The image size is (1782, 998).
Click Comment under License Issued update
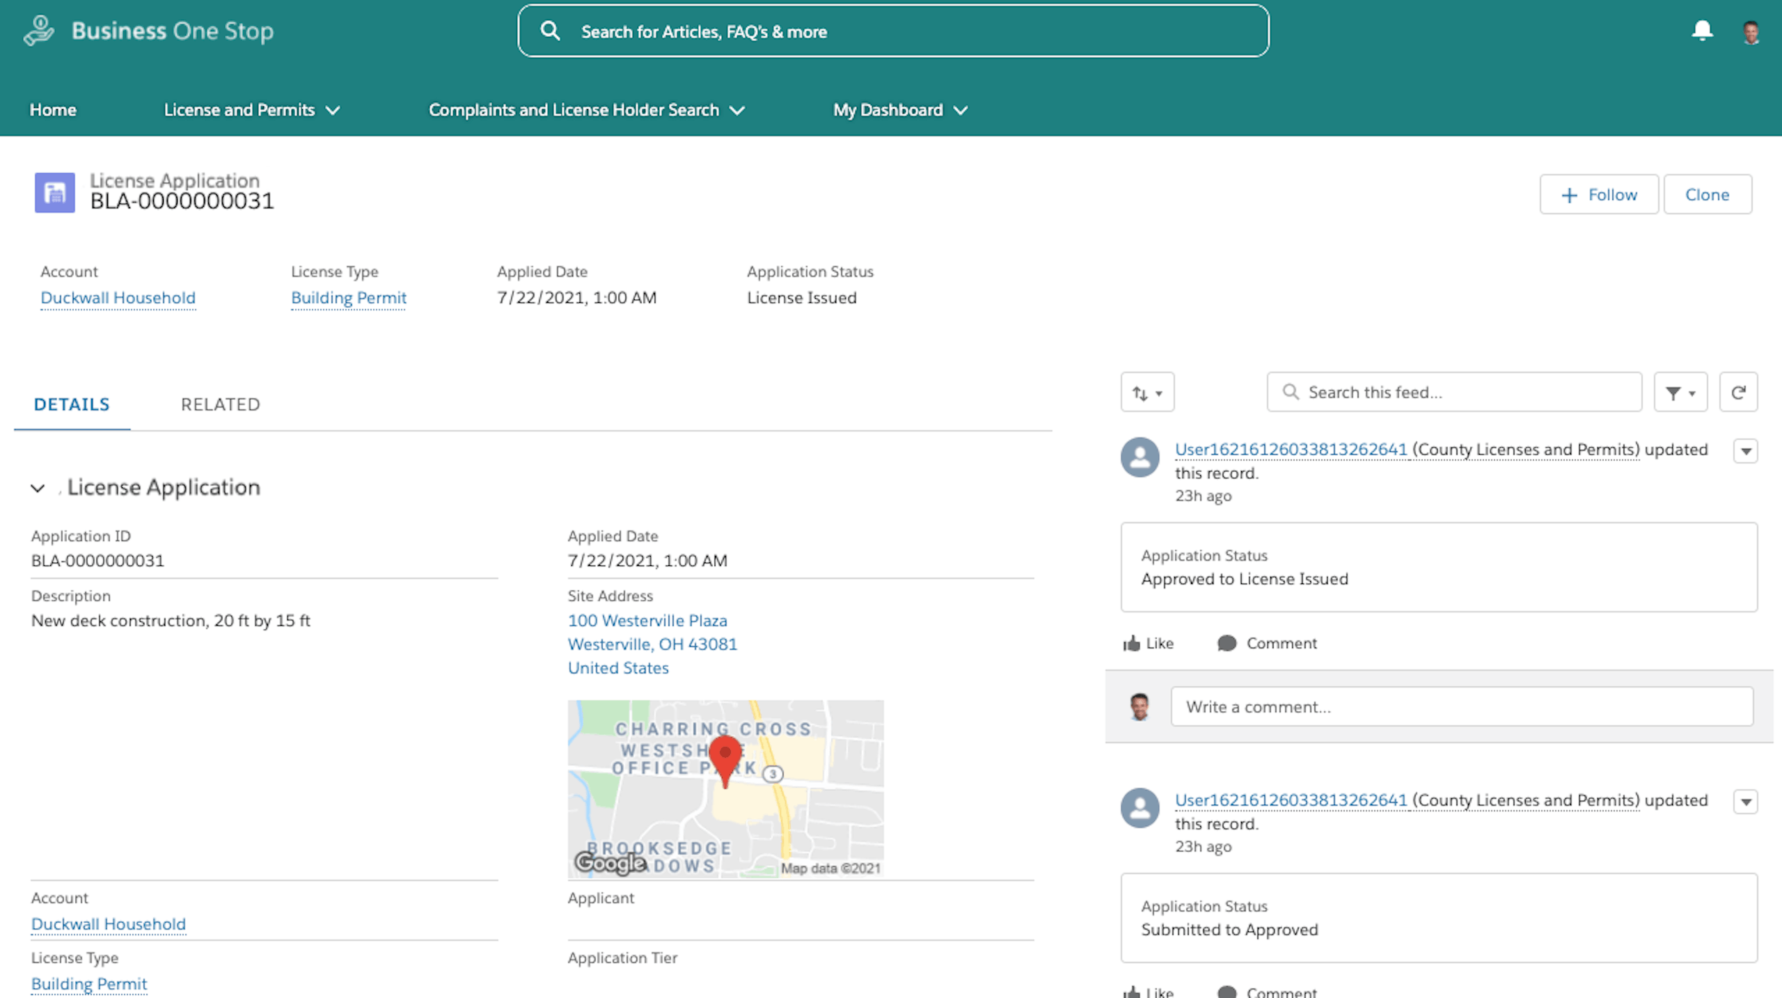point(1267,643)
